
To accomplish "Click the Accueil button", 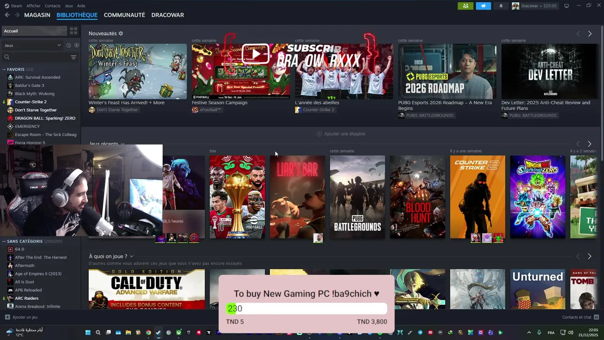I will pyautogui.click(x=34, y=31).
